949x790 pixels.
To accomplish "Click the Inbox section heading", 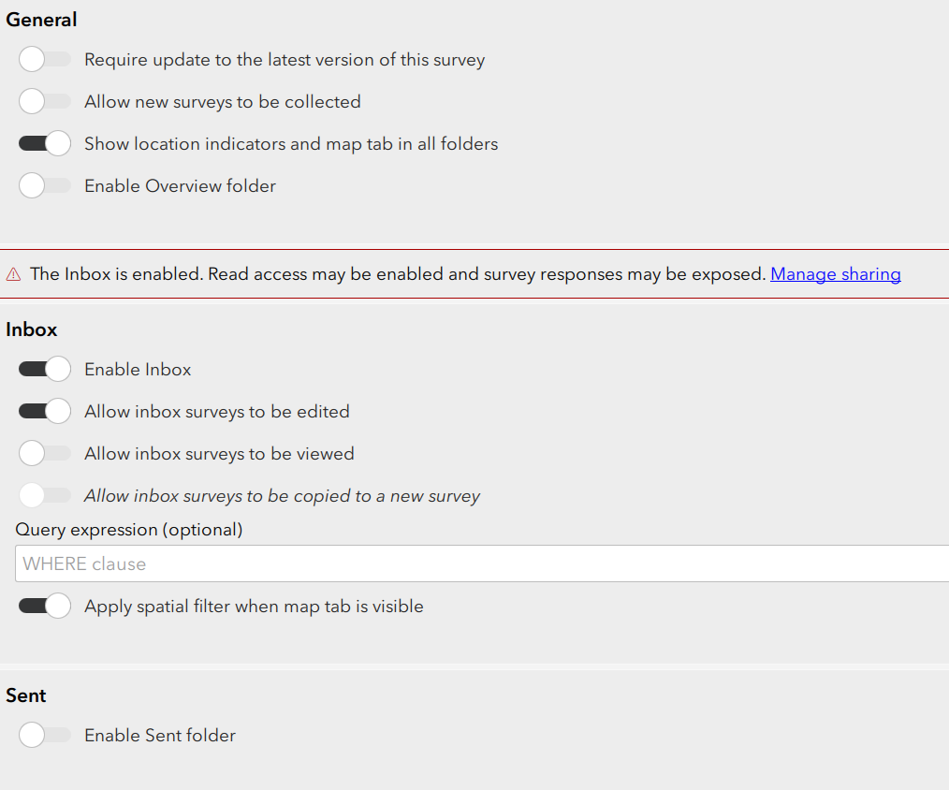I will [32, 329].
